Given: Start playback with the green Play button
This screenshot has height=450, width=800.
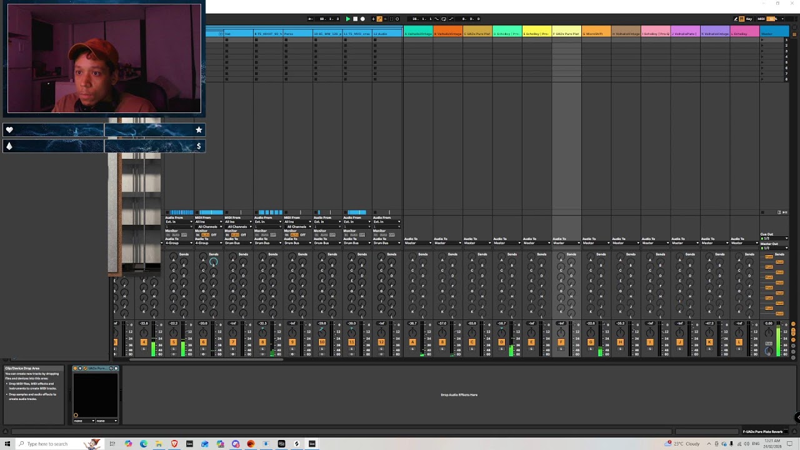Looking at the screenshot, I should point(348,19).
